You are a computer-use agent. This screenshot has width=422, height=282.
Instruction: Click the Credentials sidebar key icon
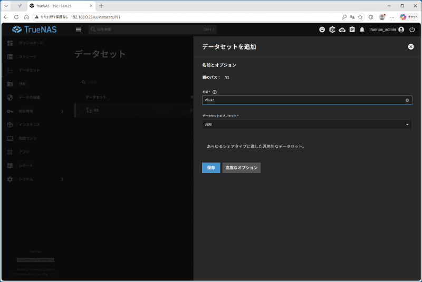(x=10, y=111)
